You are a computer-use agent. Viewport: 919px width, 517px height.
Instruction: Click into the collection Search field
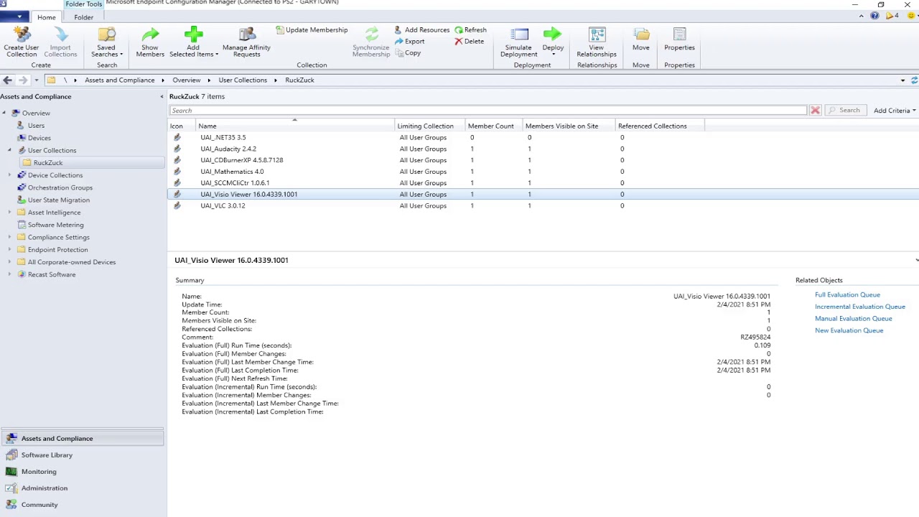488,111
